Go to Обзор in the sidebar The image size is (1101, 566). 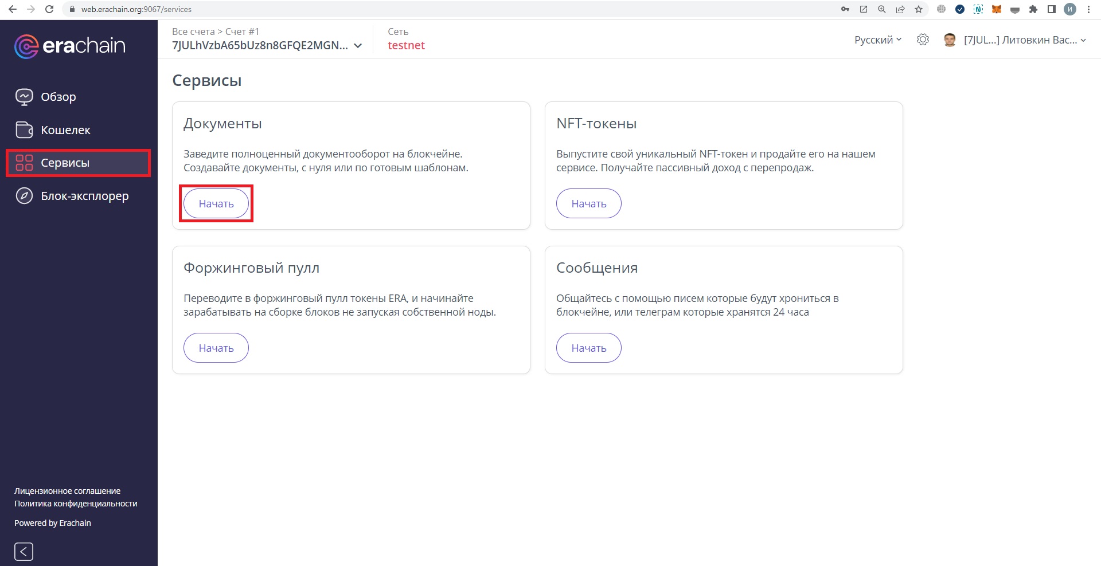coord(58,97)
